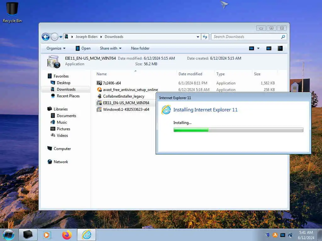Image resolution: width=322 pixels, height=241 pixels.
Task: Select Favorites in the navigation pane
Action: [x=61, y=76]
